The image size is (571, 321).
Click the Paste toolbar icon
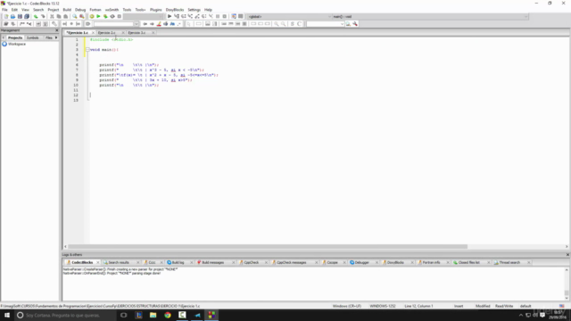(x=65, y=16)
